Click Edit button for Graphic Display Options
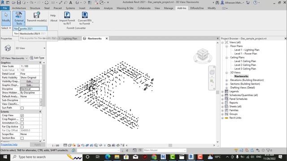287x161 pixels. point(30,85)
